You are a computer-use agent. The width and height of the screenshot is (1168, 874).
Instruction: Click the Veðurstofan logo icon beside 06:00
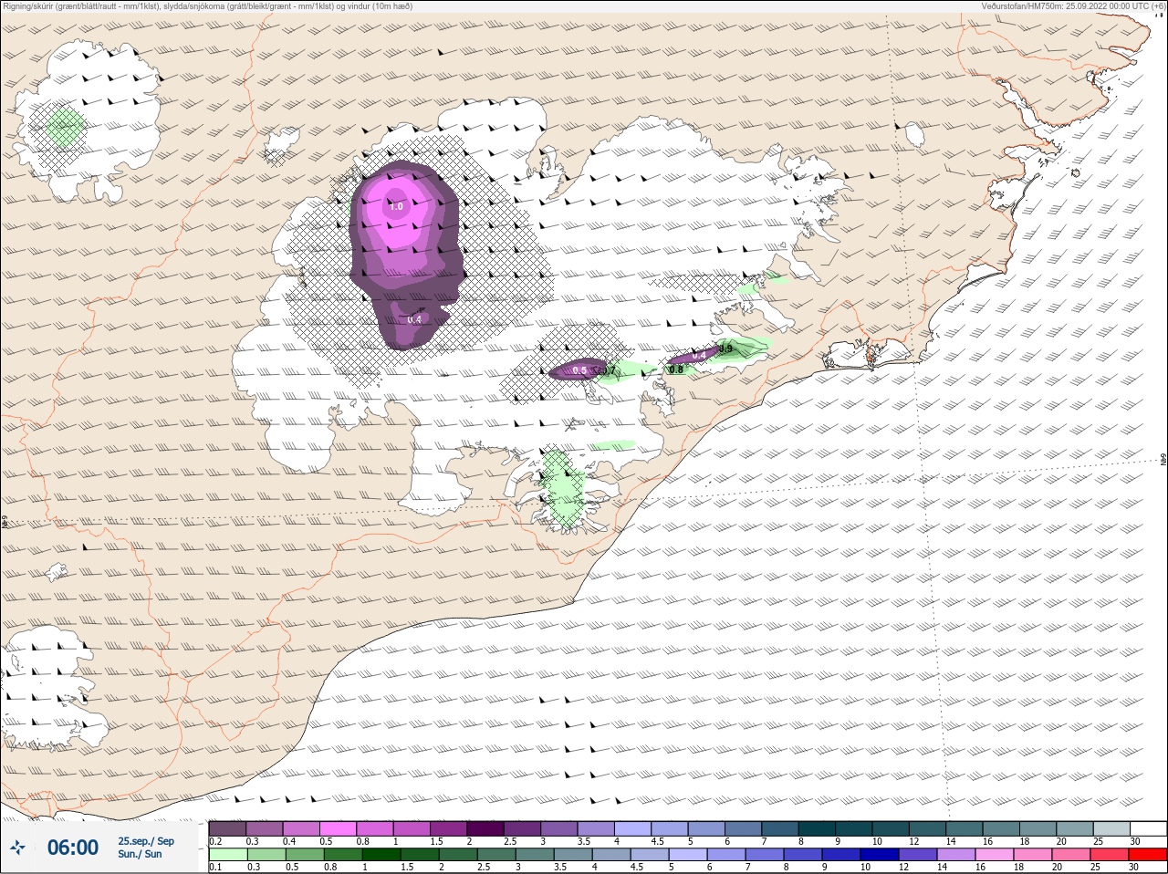[x=17, y=848]
